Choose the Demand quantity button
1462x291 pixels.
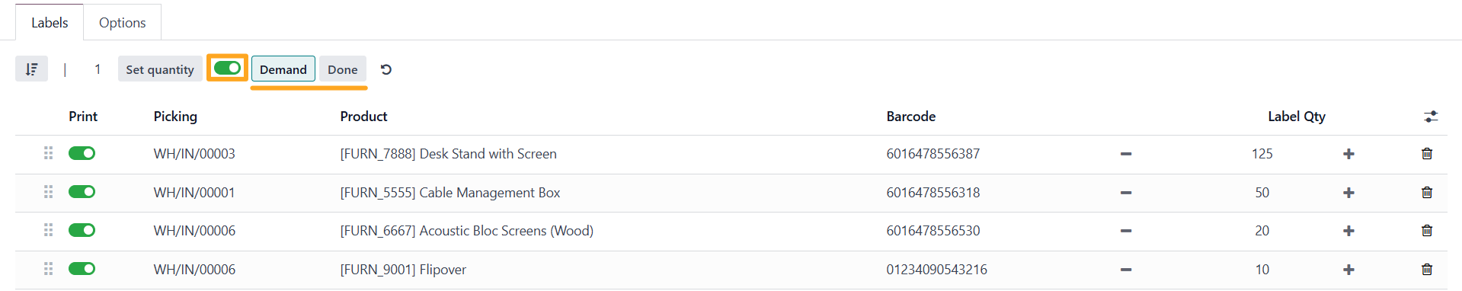coord(283,69)
